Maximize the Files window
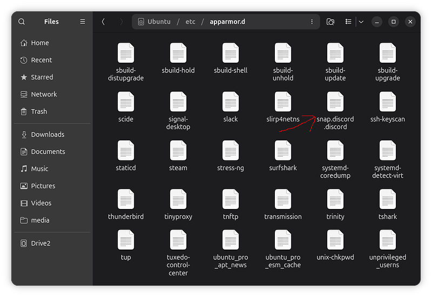Viewport: 432px width, 297px height. tap(394, 22)
